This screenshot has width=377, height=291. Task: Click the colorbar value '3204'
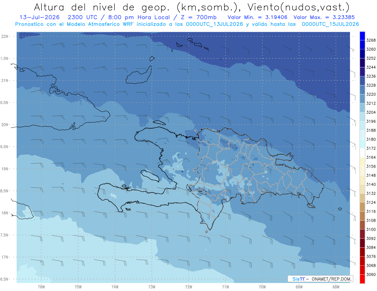pyautogui.click(x=371, y=112)
